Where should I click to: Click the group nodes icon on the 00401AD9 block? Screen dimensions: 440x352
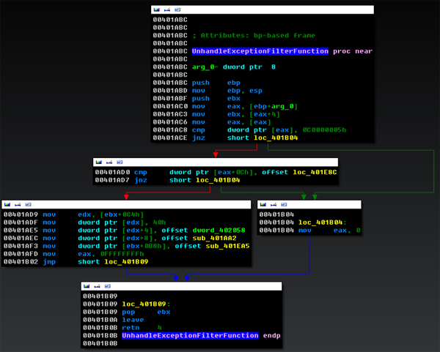click(x=28, y=204)
